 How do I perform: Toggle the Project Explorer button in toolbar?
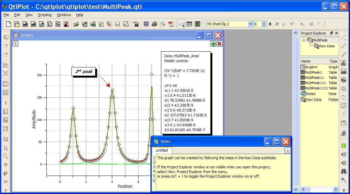[181, 24]
